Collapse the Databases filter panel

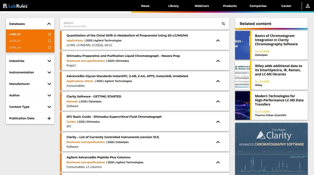(49, 24)
